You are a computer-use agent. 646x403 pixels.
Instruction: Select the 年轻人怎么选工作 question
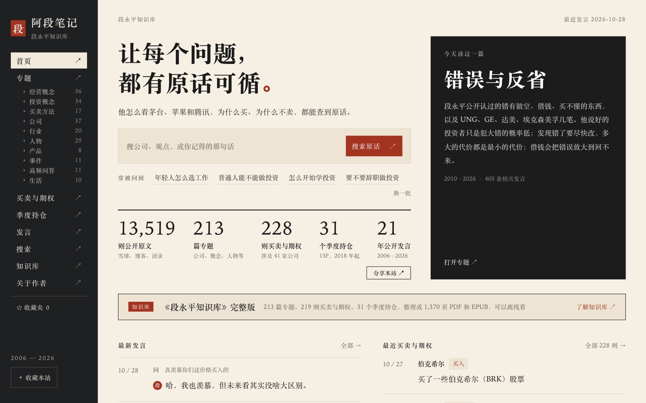[181, 178]
